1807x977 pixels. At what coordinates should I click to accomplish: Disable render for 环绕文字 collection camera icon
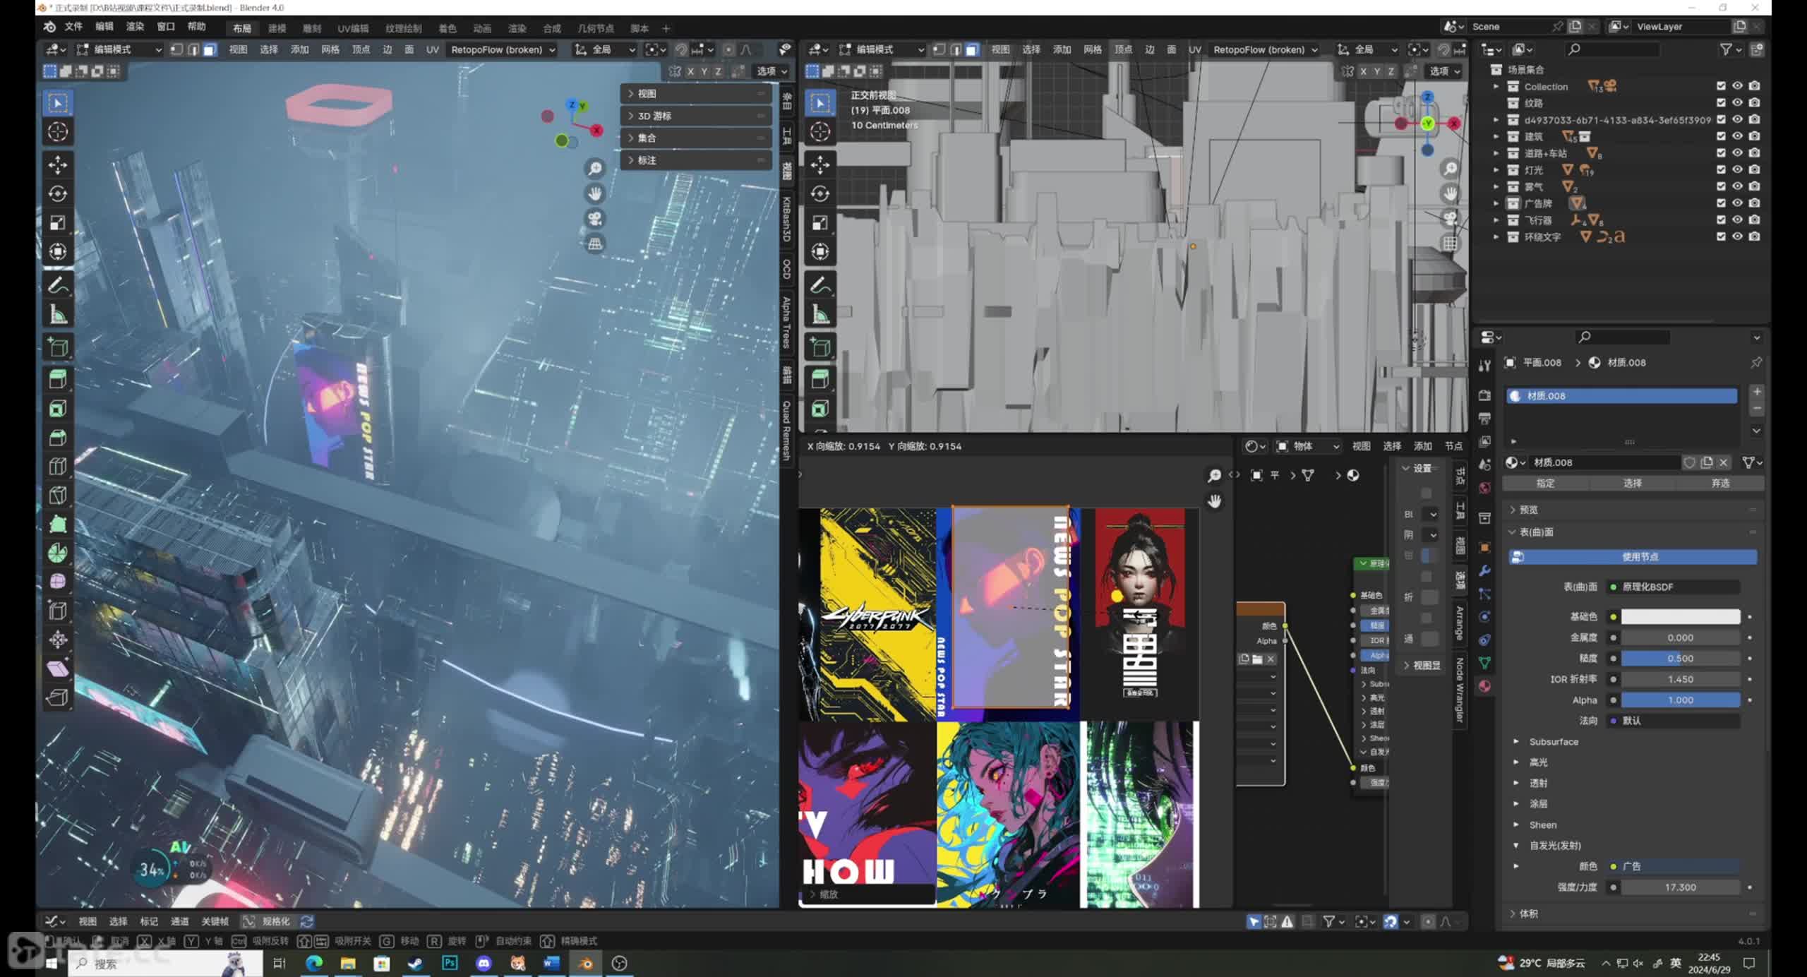1755,236
